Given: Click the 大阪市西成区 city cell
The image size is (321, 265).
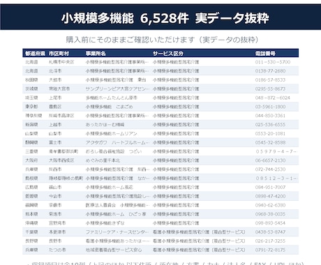Looking at the screenshot, I should pos(61,160).
